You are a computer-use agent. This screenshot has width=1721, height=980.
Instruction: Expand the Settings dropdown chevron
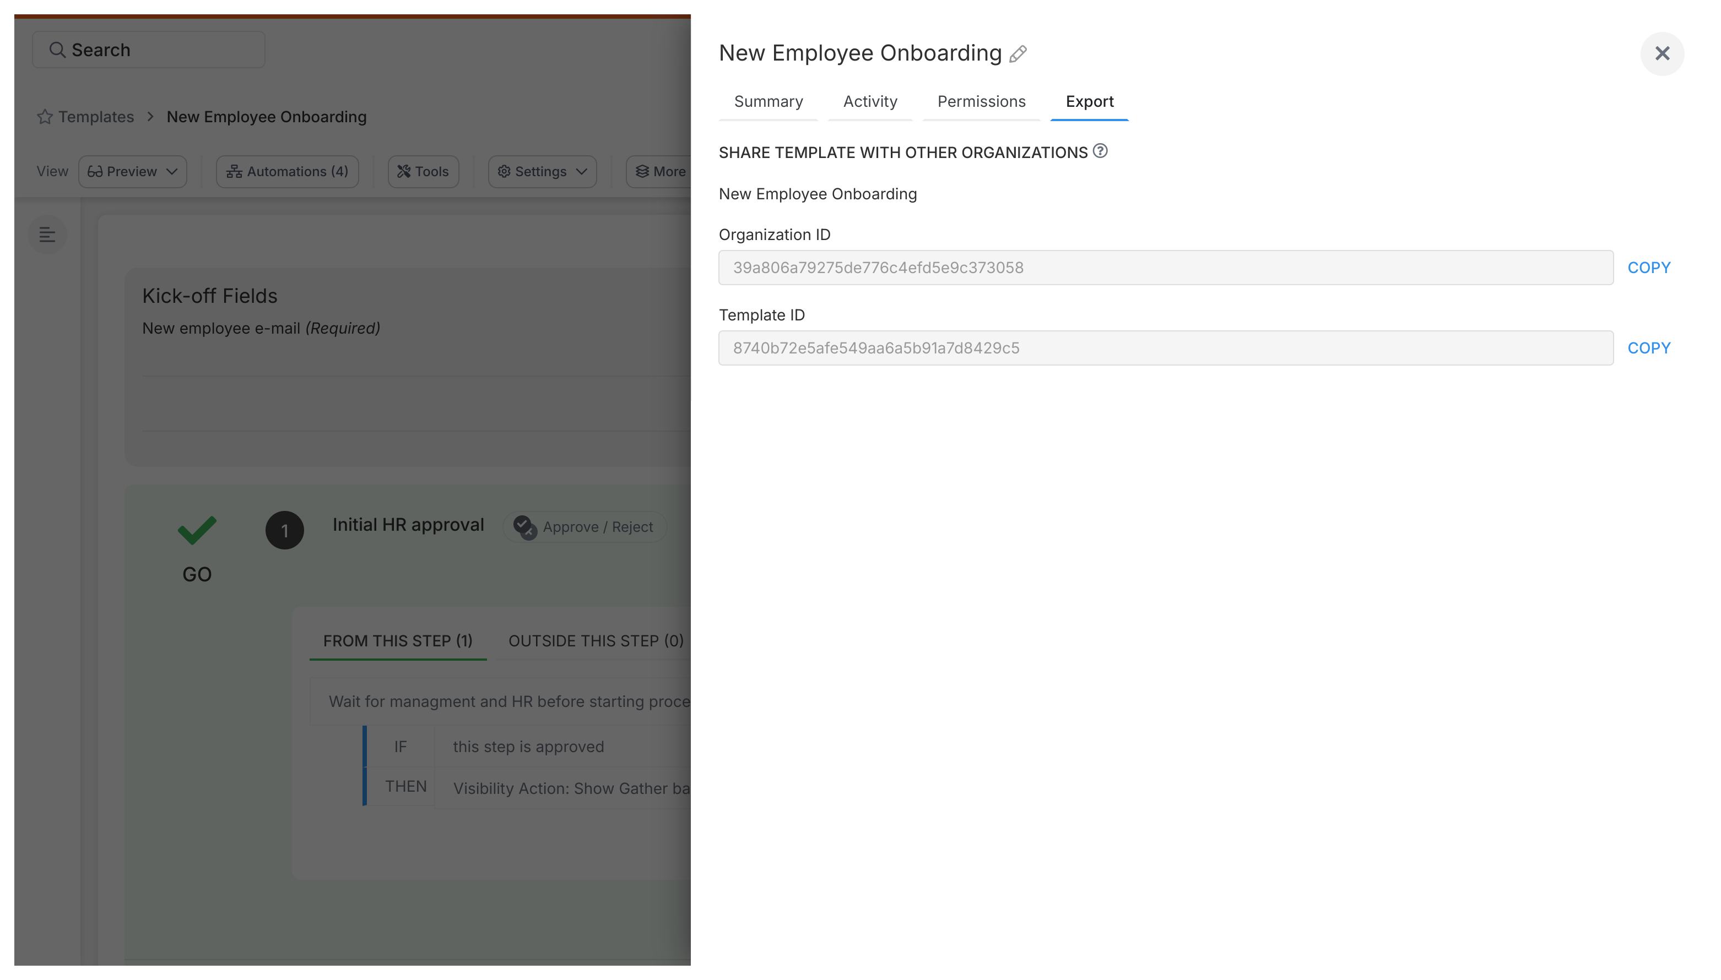pos(582,172)
